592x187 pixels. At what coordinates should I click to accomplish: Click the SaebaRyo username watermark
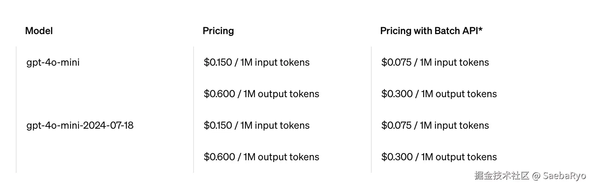tap(564, 176)
